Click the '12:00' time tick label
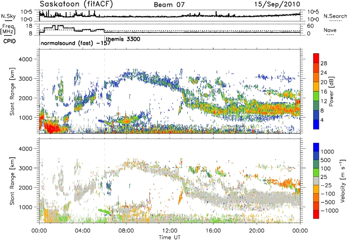This screenshot has height=240, width=347. [170, 231]
